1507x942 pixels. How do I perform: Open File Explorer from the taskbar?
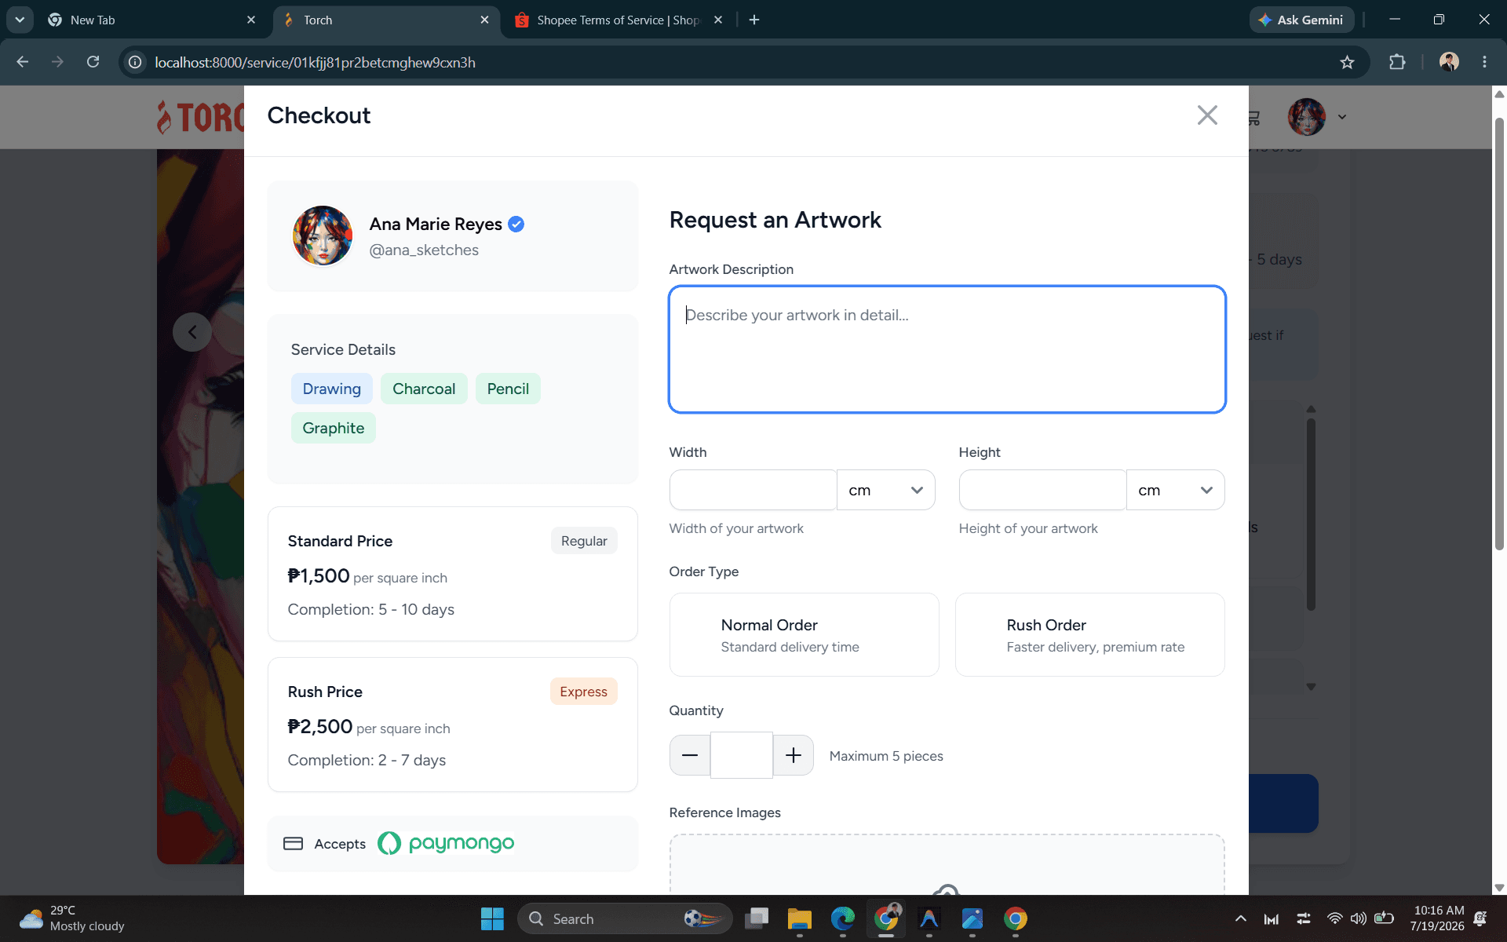(799, 918)
